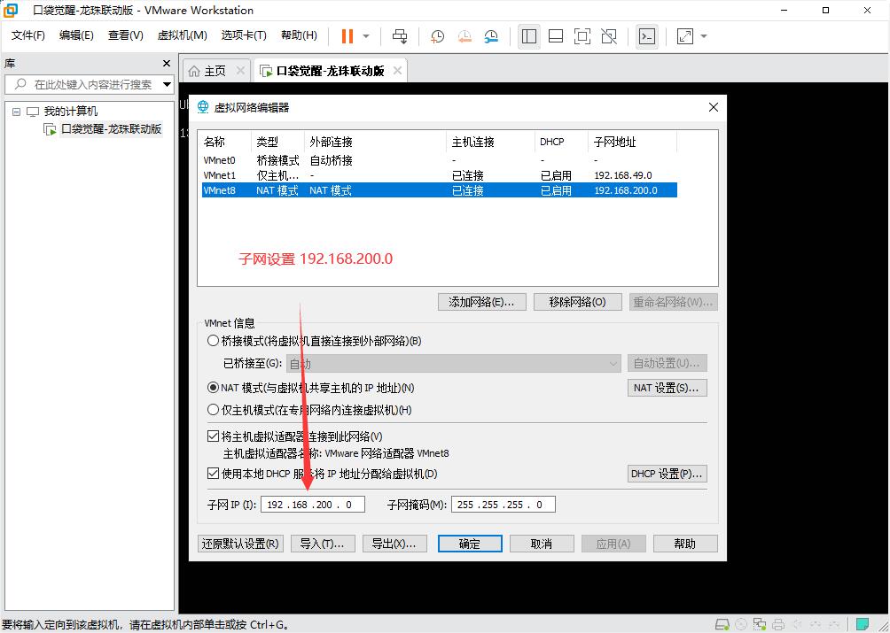Uncheck connect host virtual adapter checkbox
Viewport: 890px width, 633px height.
(213, 436)
